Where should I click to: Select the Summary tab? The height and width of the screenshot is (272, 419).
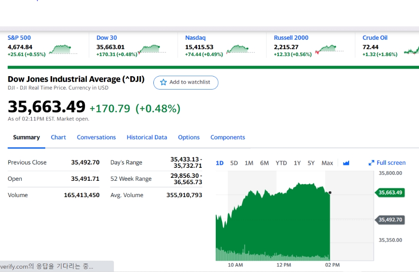point(26,137)
